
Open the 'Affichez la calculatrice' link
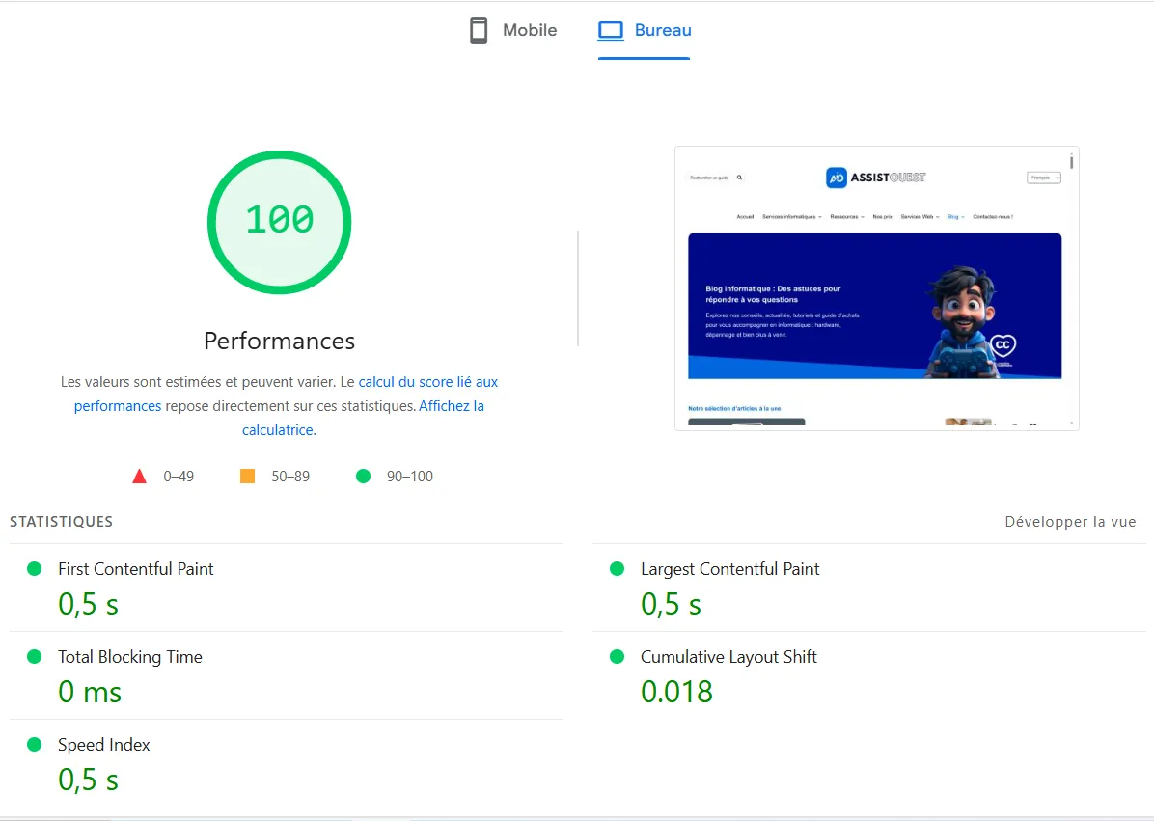pos(451,406)
